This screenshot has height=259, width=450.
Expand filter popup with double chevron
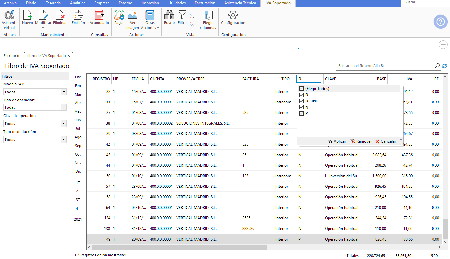click(401, 140)
